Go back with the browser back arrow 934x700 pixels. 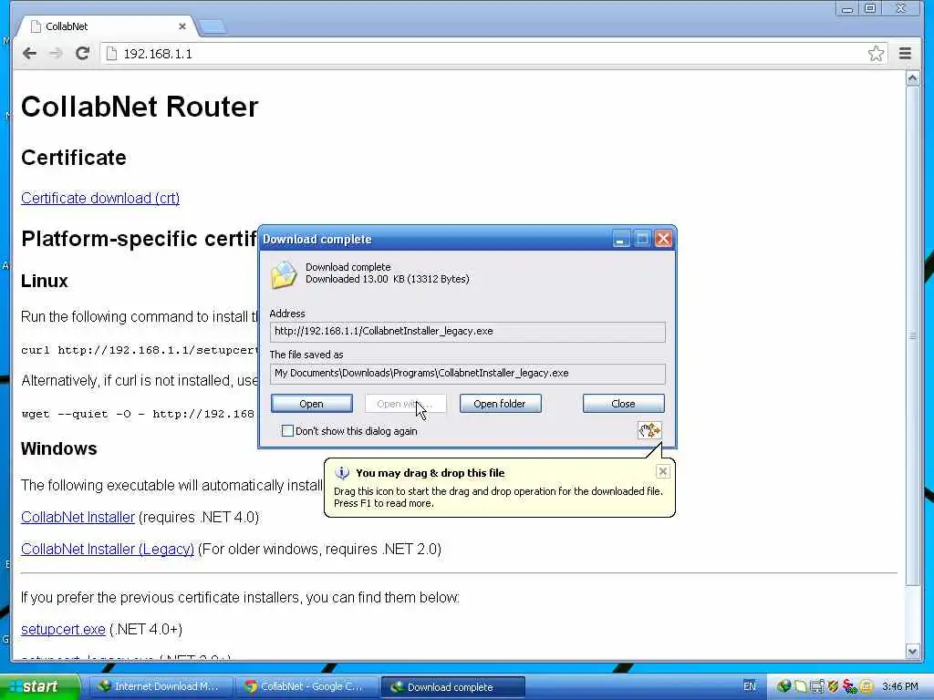(x=29, y=54)
